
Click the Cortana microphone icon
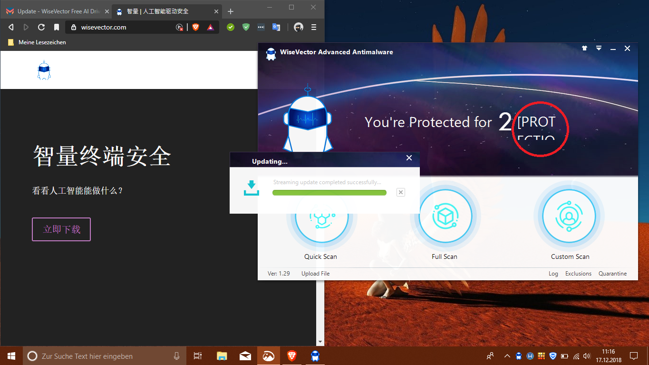point(176,356)
